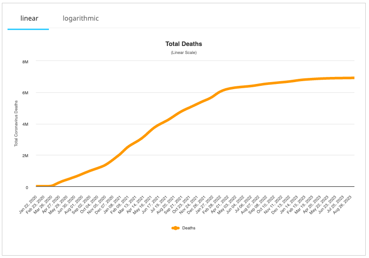
Task: Click the Total Coronavirus Deaths axis title
Action: (16, 124)
